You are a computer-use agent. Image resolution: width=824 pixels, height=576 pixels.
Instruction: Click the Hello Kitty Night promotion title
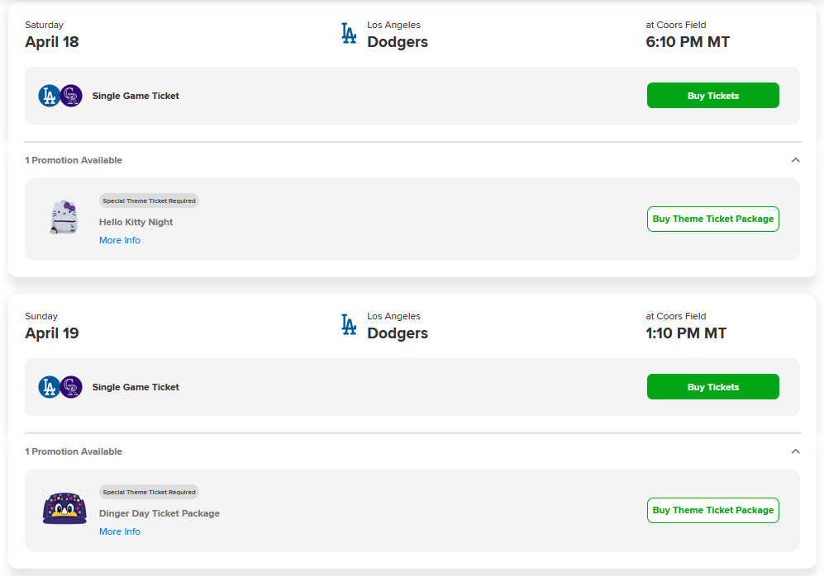(136, 222)
